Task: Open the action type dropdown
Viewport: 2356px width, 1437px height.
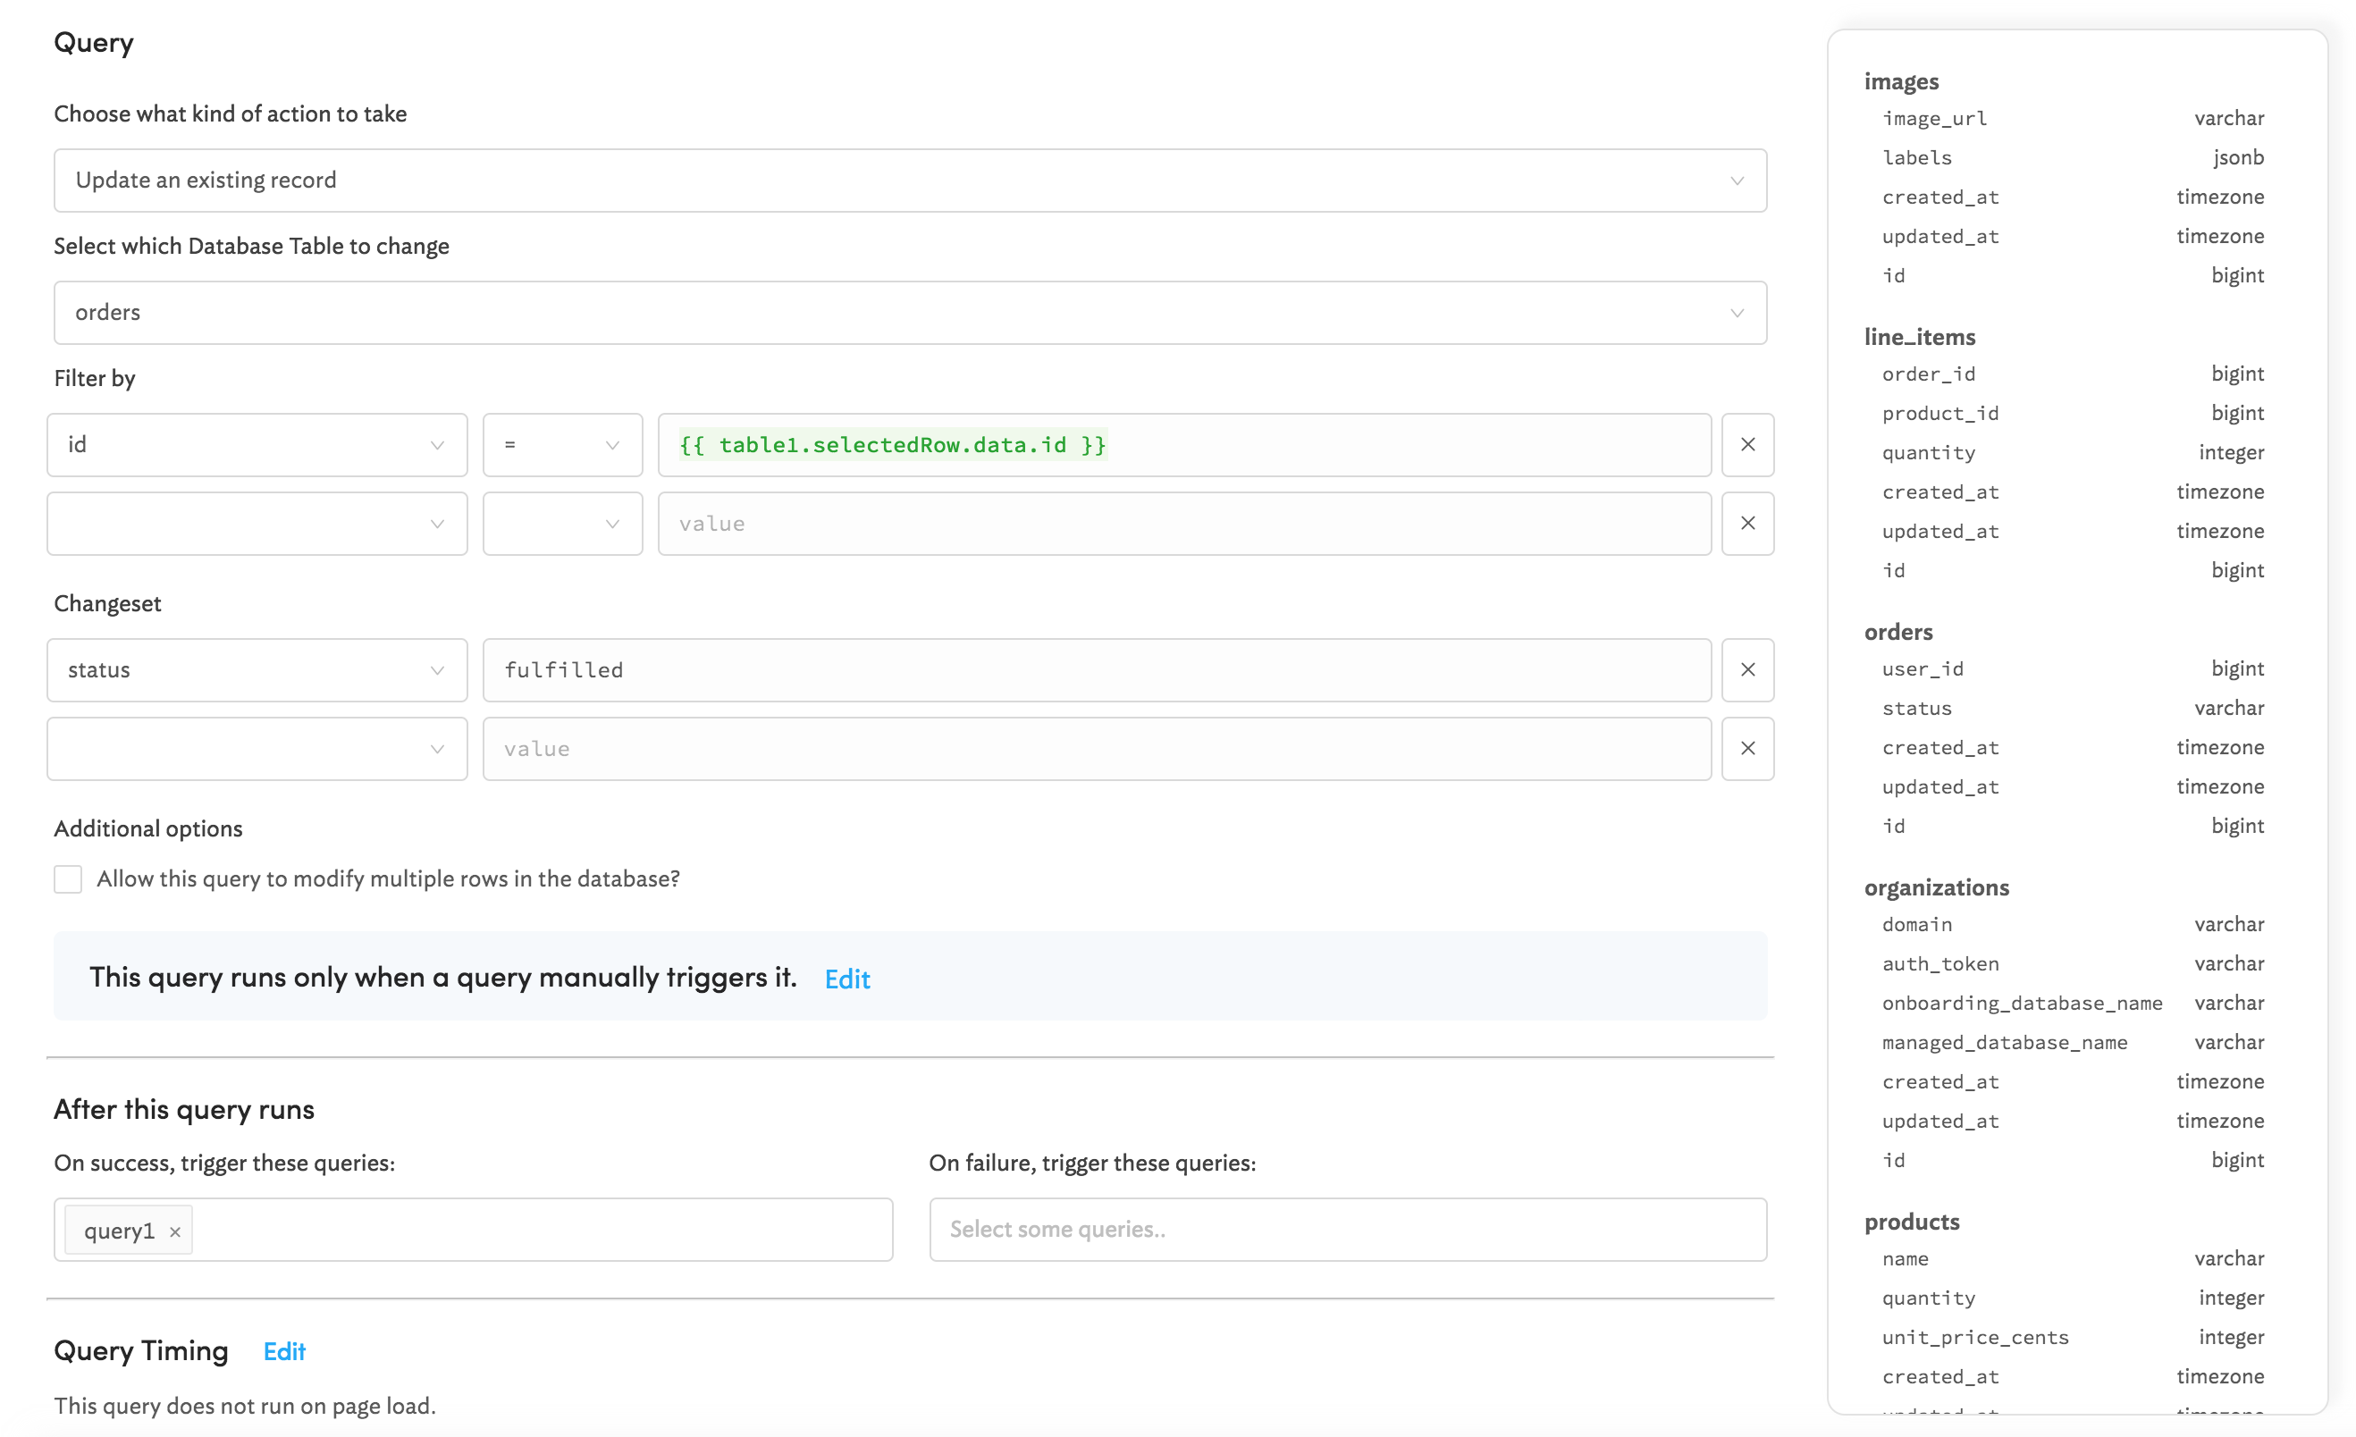Action: point(909,181)
